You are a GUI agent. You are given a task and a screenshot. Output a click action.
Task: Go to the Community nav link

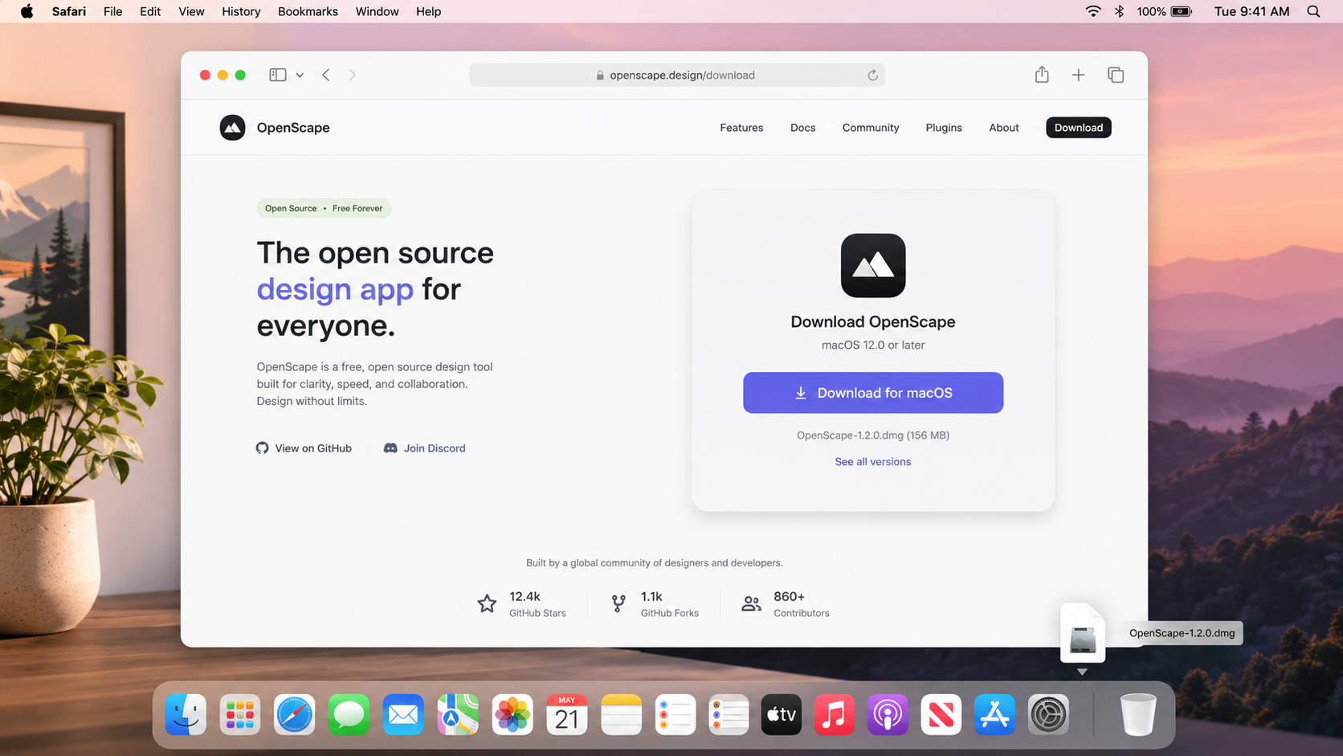tap(871, 128)
